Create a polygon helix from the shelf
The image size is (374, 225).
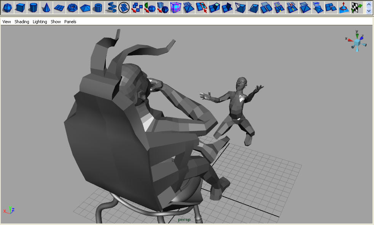pos(111,8)
